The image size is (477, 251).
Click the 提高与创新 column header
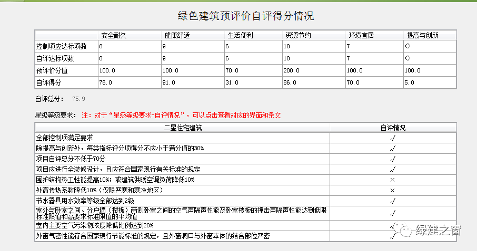click(422, 35)
